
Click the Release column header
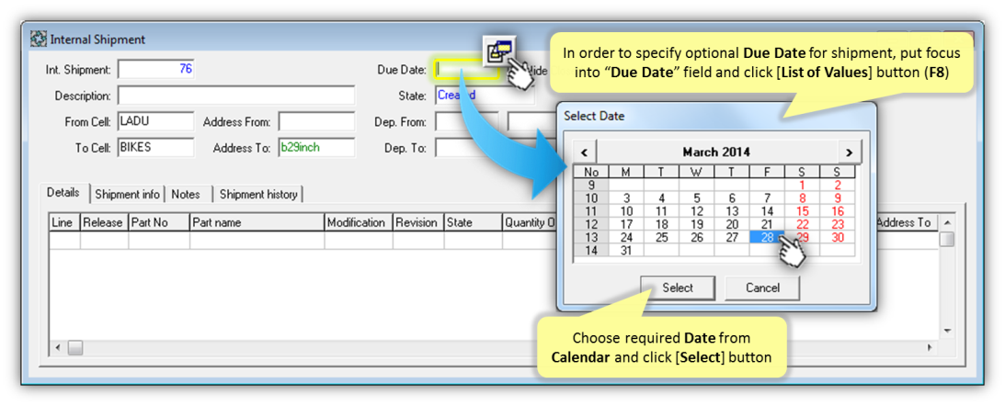[x=104, y=222]
